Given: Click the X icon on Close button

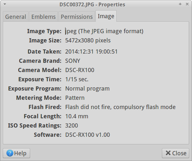Looking at the screenshot, I should (168, 153).
